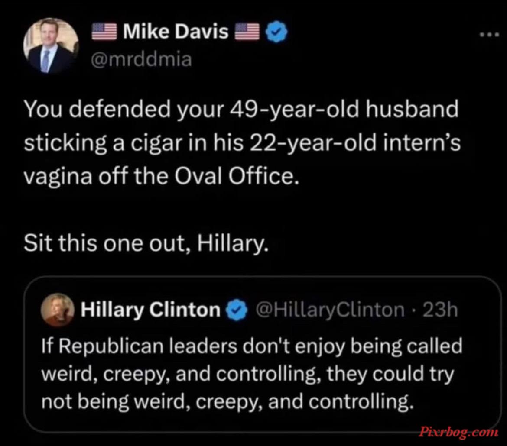
Task: Click the Mike Davis display name
Action: click(175, 32)
